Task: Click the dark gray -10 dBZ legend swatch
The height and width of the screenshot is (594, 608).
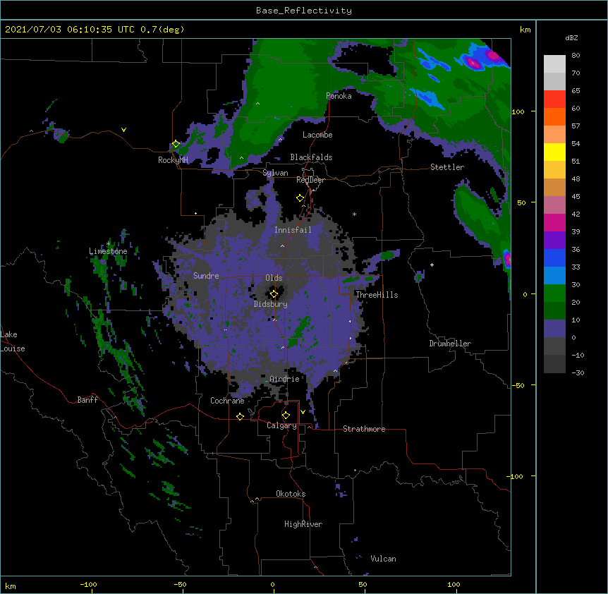Action: [x=554, y=364]
